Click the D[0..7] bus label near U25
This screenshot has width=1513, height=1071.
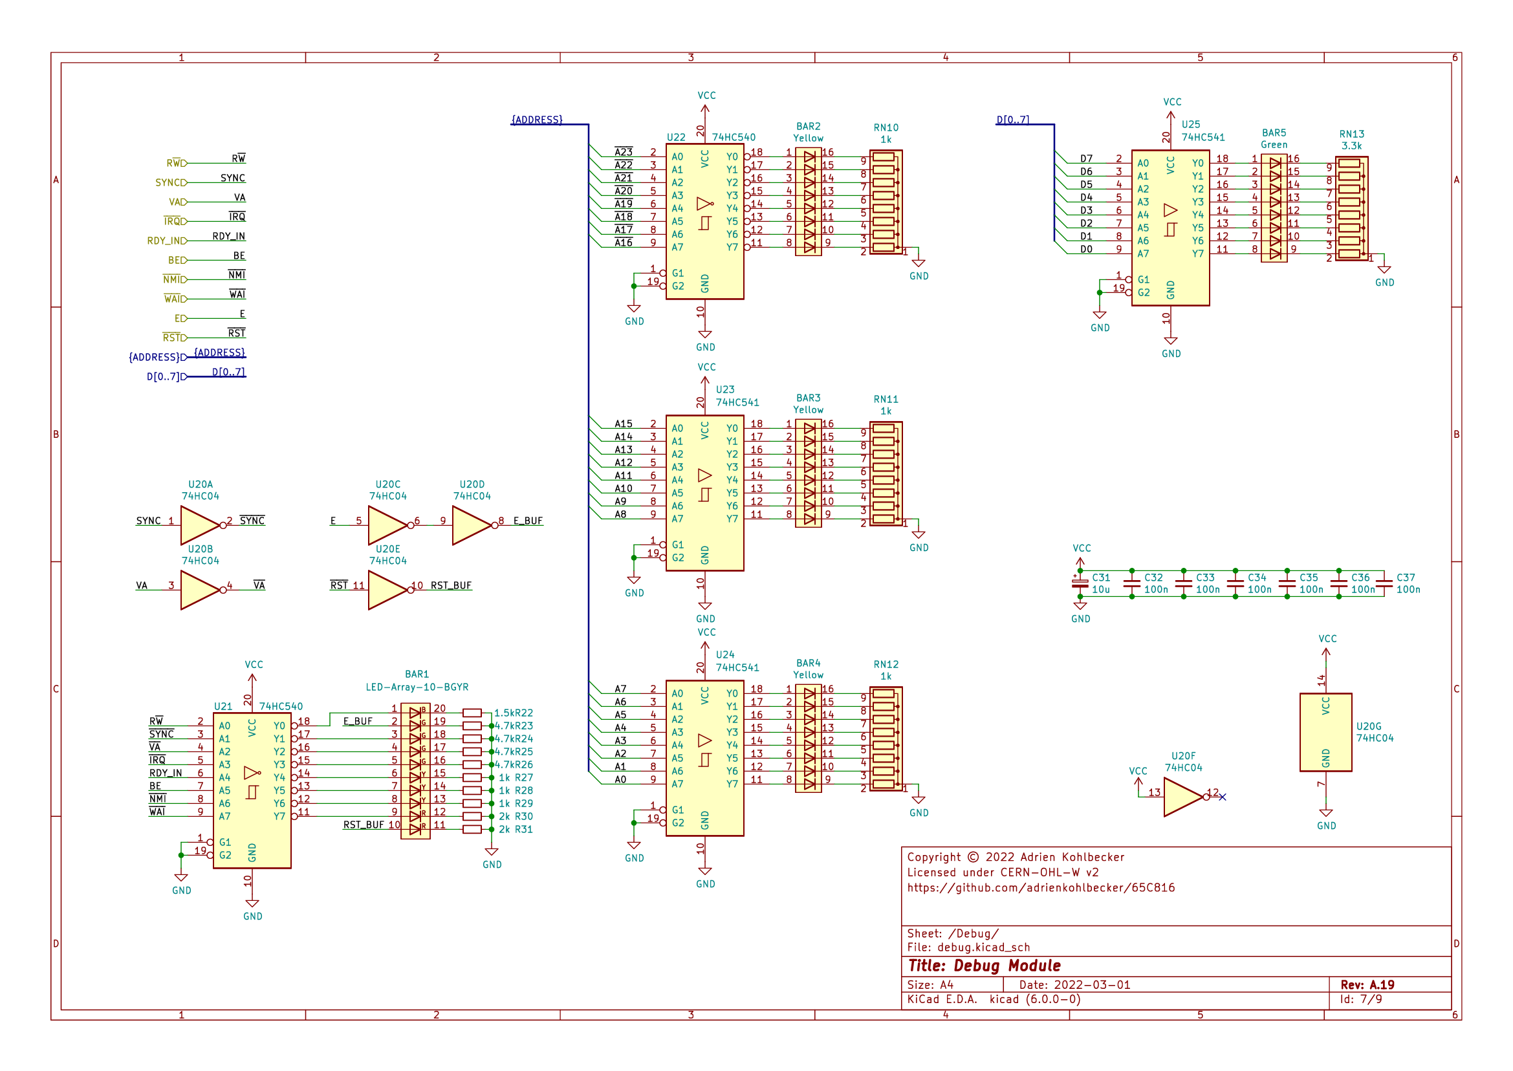pos(1012,120)
